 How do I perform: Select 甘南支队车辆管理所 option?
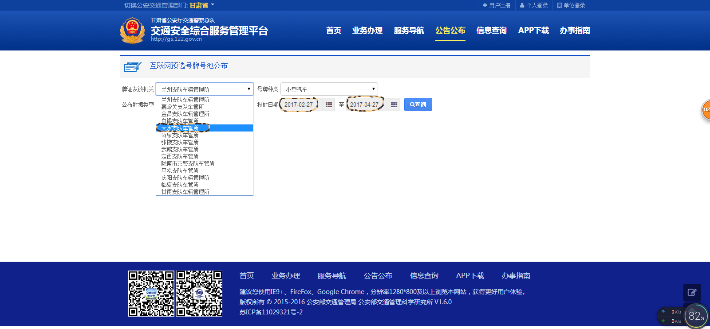(x=205, y=192)
